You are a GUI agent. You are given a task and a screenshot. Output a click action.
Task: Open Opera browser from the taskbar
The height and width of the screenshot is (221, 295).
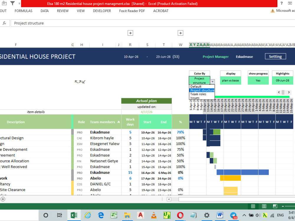click(x=180, y=215)
